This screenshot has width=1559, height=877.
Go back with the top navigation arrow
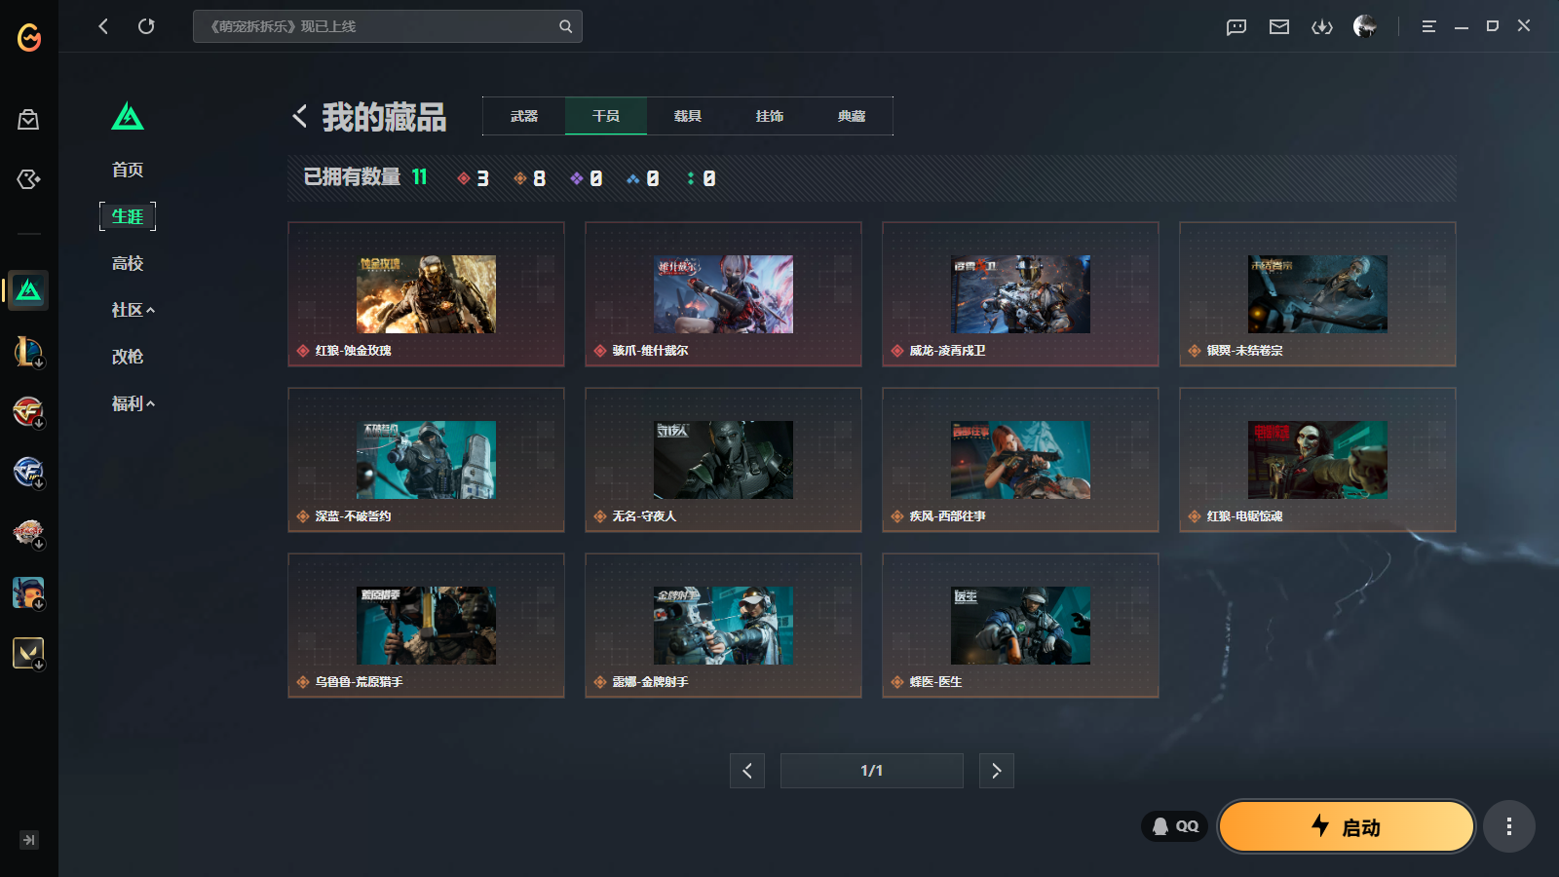103,26
